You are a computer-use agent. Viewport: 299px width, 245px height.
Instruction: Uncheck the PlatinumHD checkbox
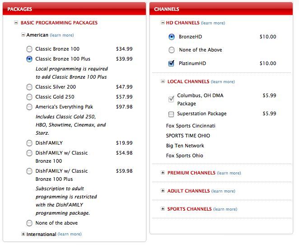[x=171, y=63]
